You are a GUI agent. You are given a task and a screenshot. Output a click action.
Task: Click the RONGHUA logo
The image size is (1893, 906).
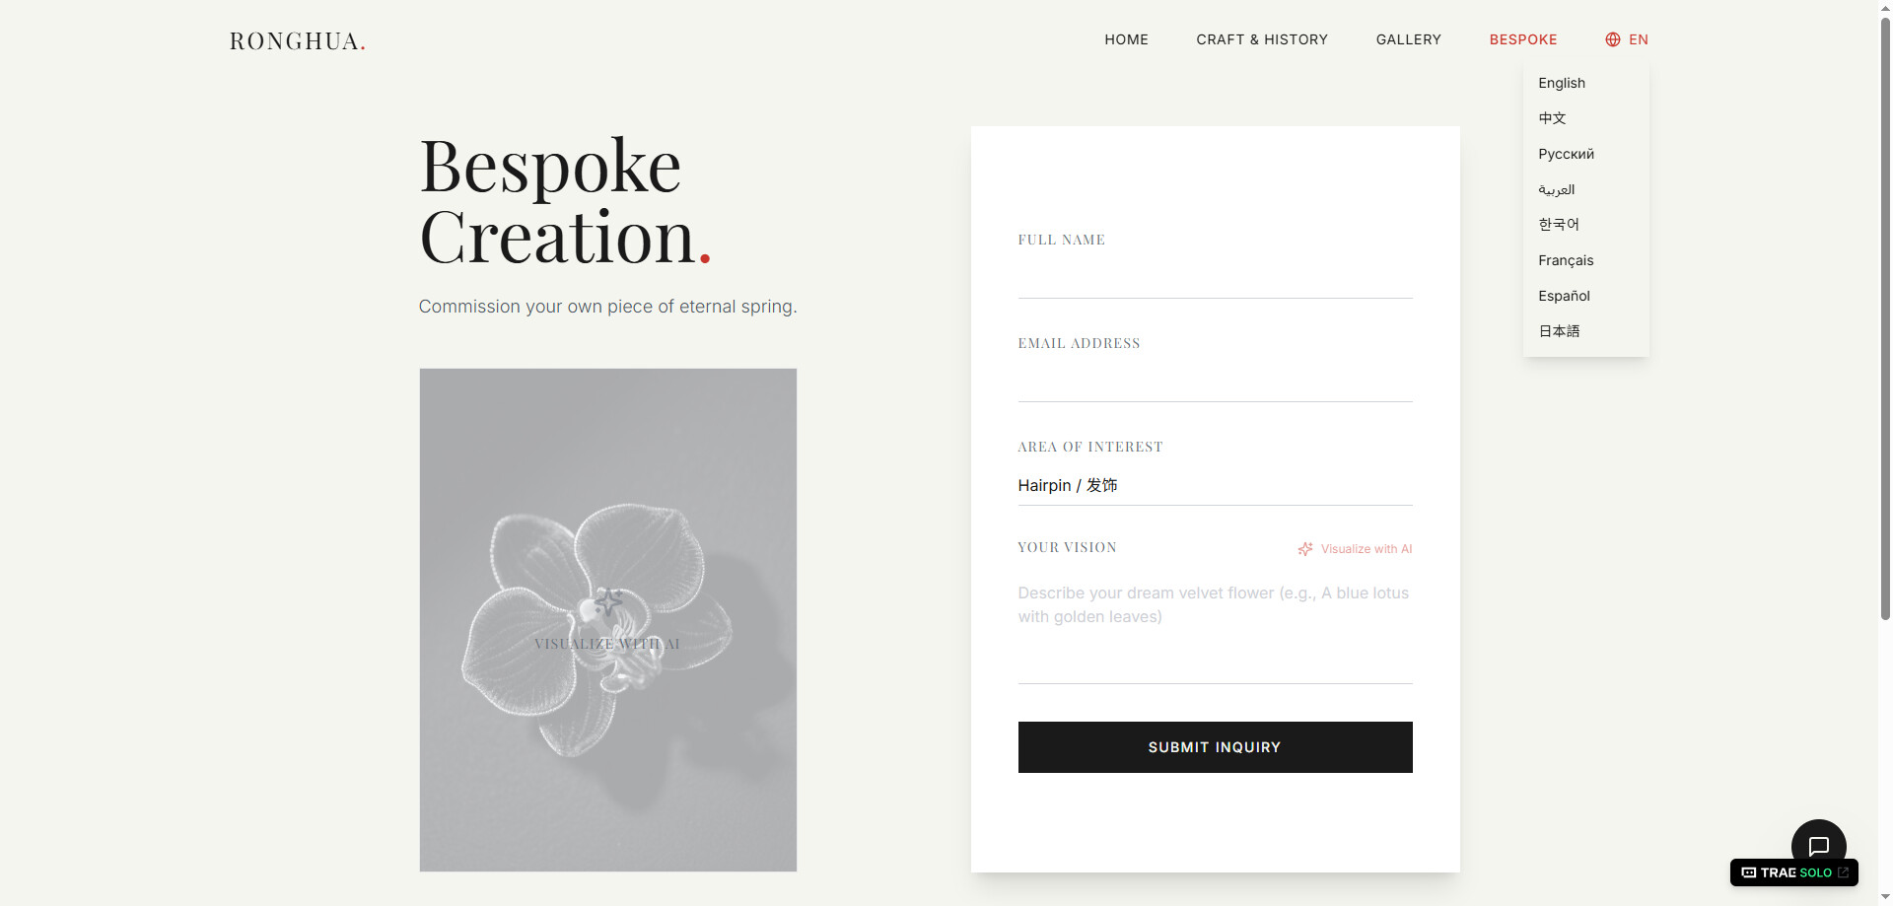pyautogui.click(x=297, y=41)
